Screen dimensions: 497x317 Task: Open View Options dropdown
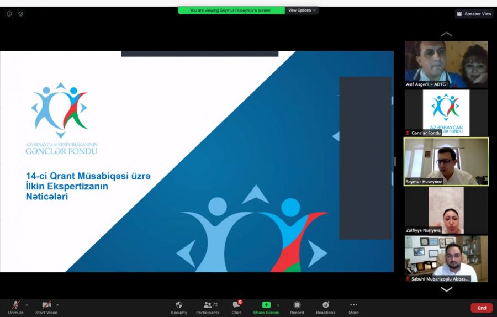tap(302, 10)
